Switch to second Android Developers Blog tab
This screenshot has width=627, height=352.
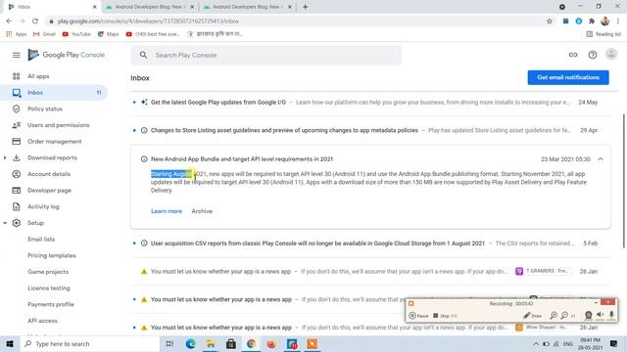(x=247, y=7)
